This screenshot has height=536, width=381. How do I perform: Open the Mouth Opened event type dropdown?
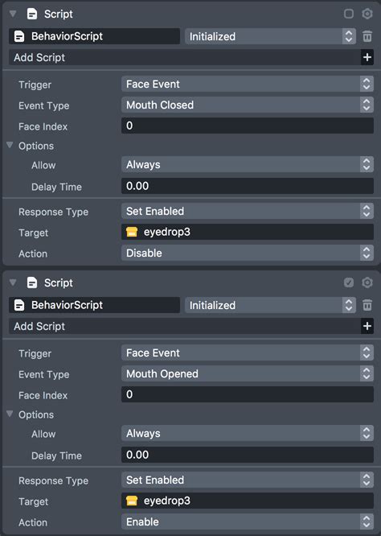[x=248, y=373]
